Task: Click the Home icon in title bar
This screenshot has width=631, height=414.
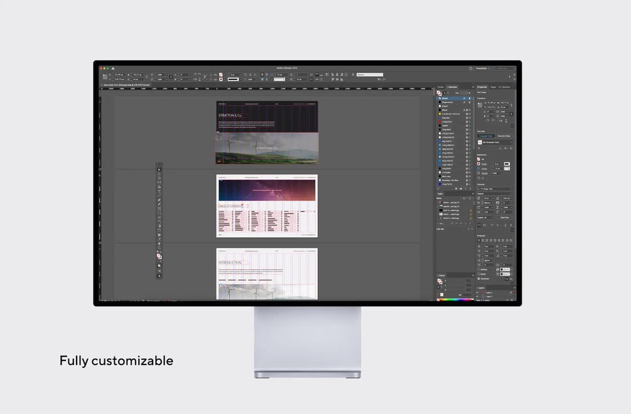Action: pos(113,68)
